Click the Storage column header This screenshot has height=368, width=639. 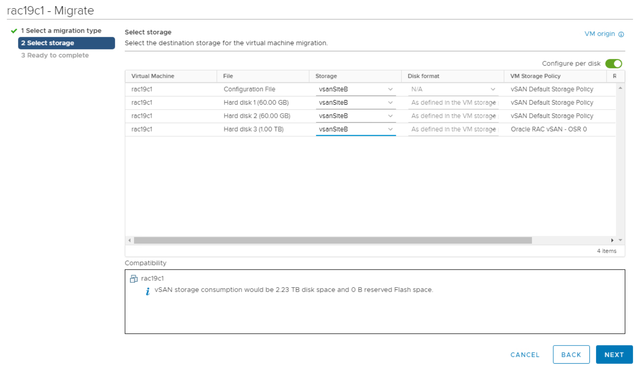(x=326, y=76)
